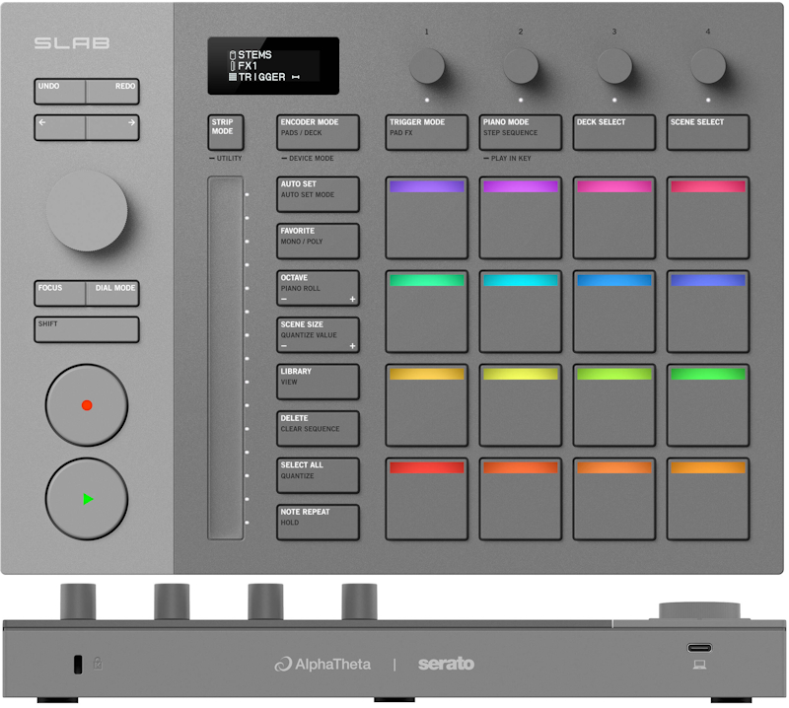The image size is (789, 708).
Task: Tap the purple pad in top-left corner
Action: pos(426,217)
